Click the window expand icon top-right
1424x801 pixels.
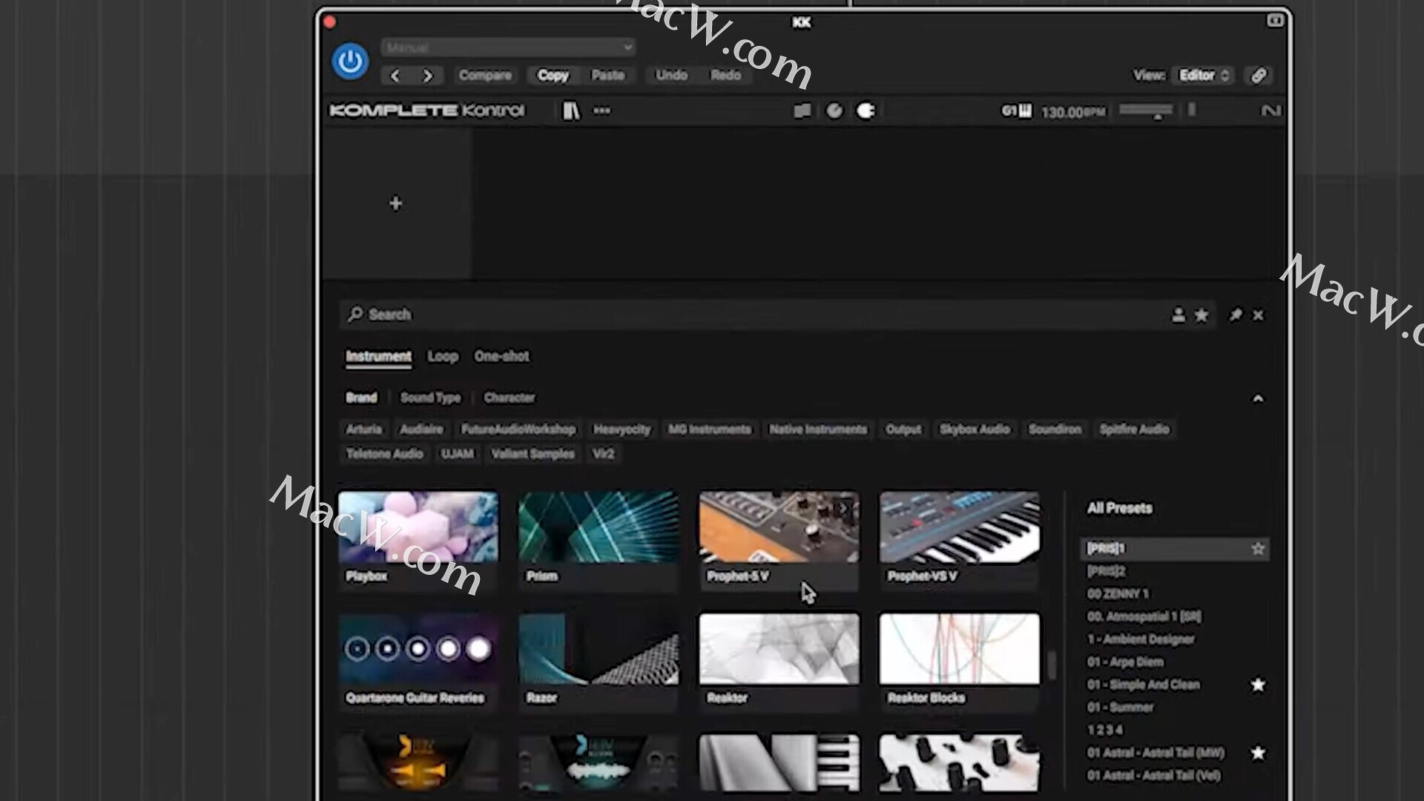(x=1274, y=21)
